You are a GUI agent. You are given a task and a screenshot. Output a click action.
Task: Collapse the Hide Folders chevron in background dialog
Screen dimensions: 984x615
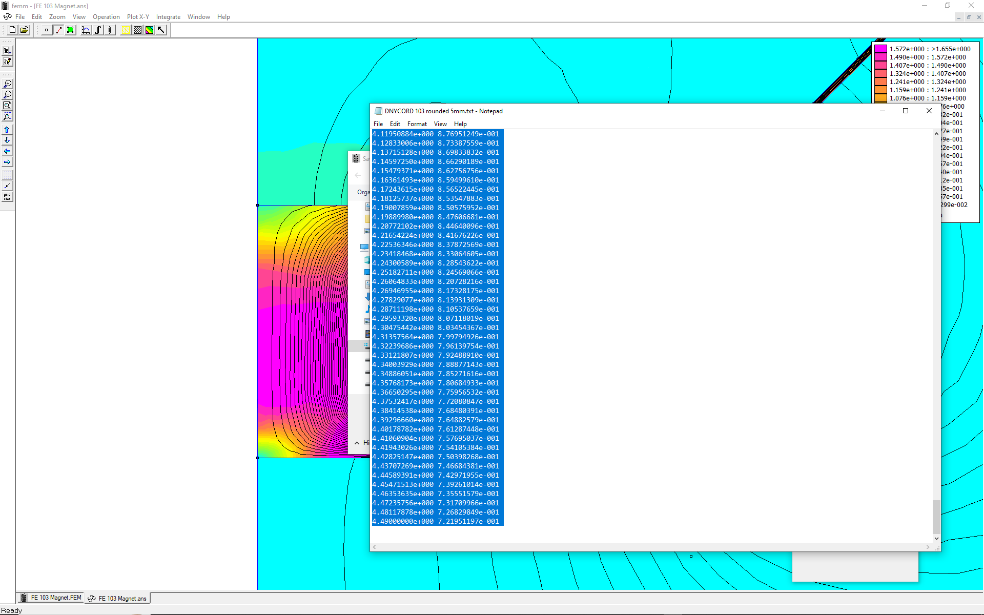tap(357, 443)
